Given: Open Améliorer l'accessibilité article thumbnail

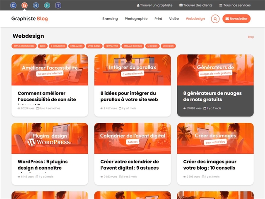Looking at the screenshot, I should (50, 70).
